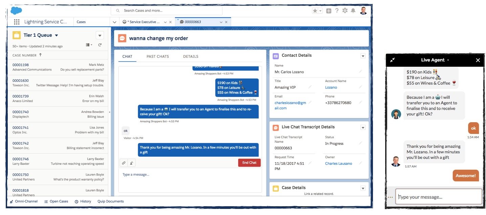Open the 00000663 tab dropdown arrow

(221, 22)
